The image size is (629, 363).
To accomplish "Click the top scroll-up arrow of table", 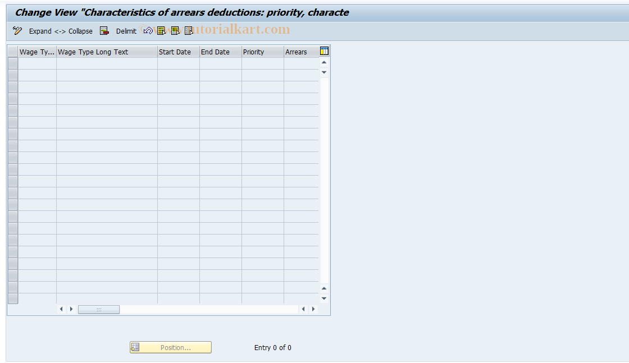I will point(324,62).
